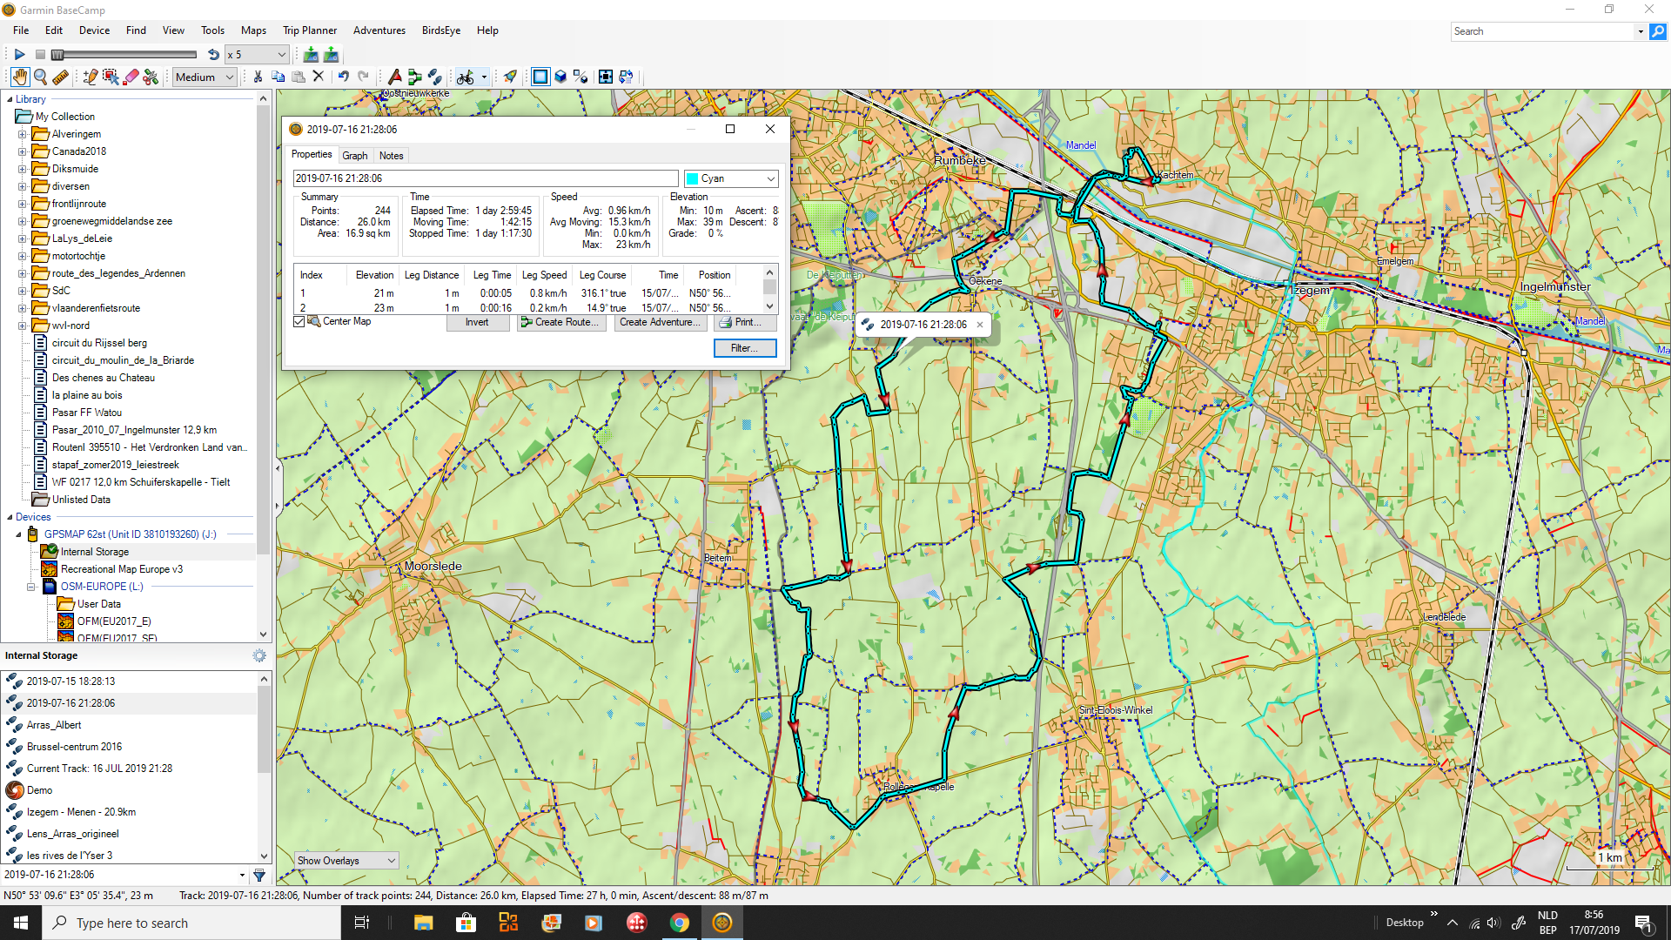Click the Create Adventure button in dialog
1671x940 pixels.
[660, 322]
